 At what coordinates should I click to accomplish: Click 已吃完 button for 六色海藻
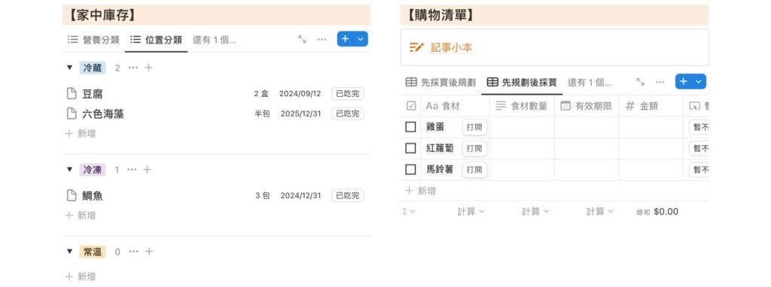348,113
